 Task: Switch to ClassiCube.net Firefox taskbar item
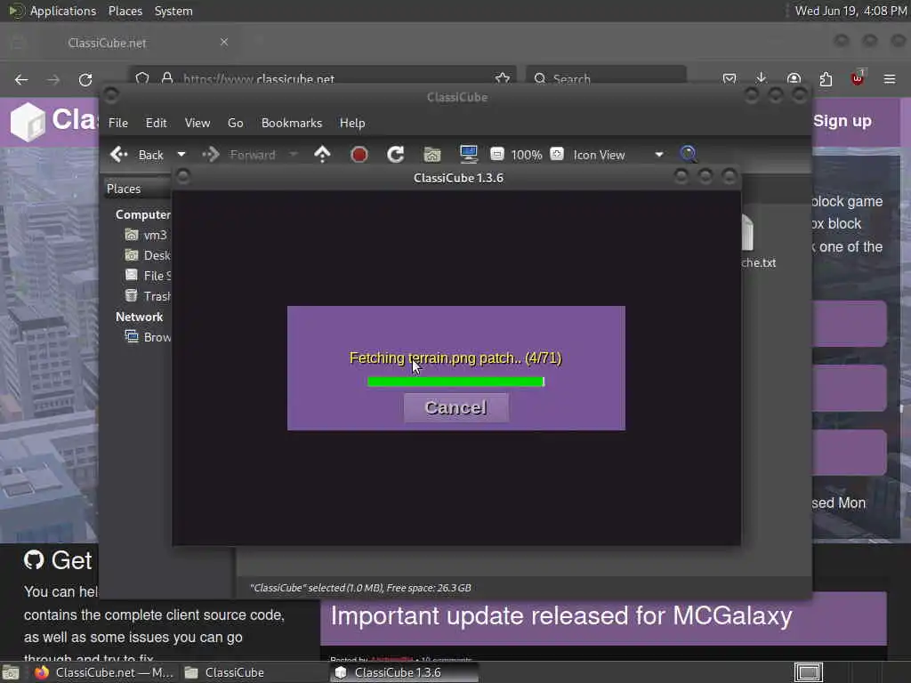(105, 672)
